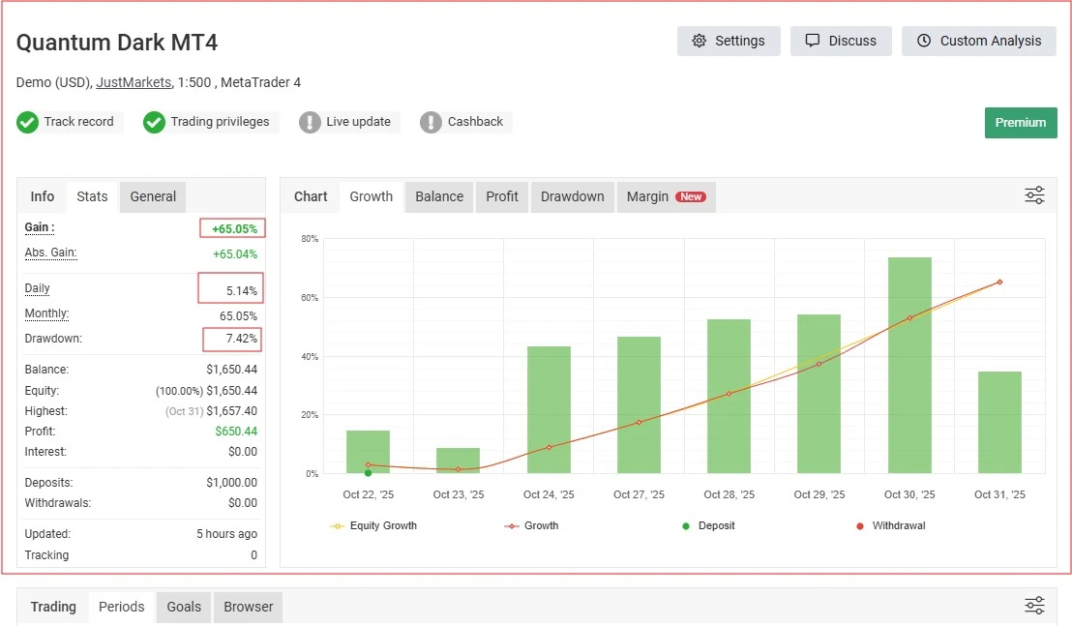The image size is (1072, 626).
Task: Open the Margin tab marked New
Action: click(665, 196)
